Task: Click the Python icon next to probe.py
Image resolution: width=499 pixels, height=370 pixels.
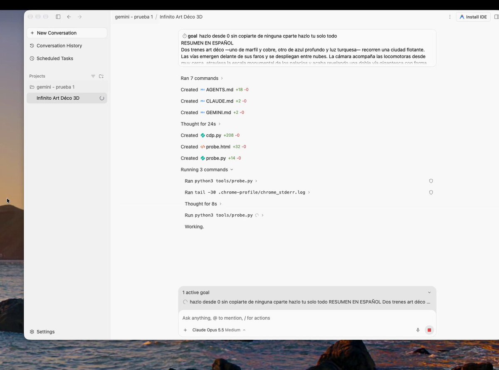Action: click(203, 158)
